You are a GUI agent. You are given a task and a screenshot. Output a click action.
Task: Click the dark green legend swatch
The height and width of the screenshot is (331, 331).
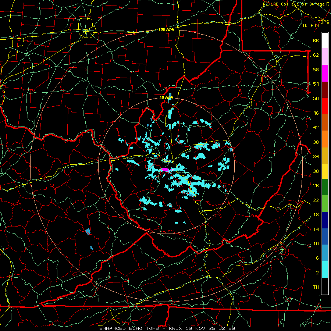tap(325, 187)
